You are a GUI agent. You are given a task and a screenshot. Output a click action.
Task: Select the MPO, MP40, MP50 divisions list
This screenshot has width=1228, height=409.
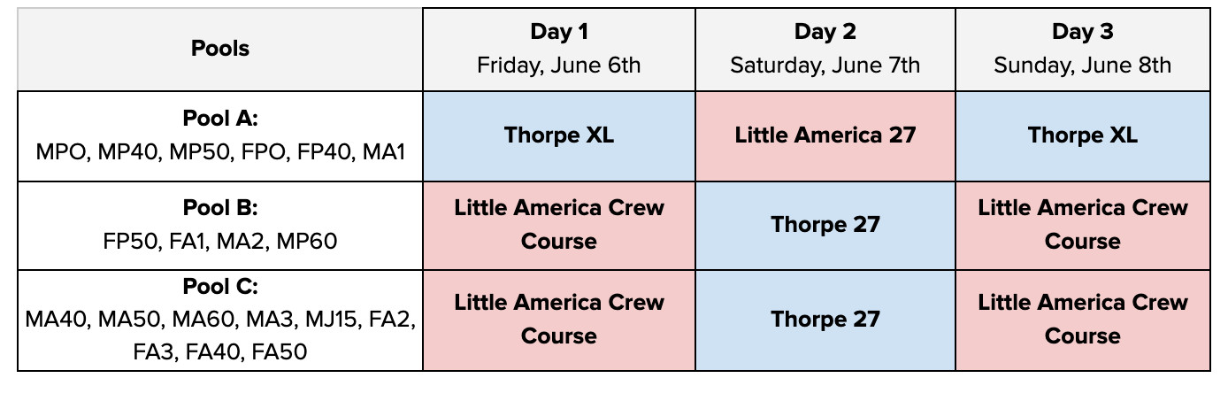pyautogui.click(x=220, y=152)
